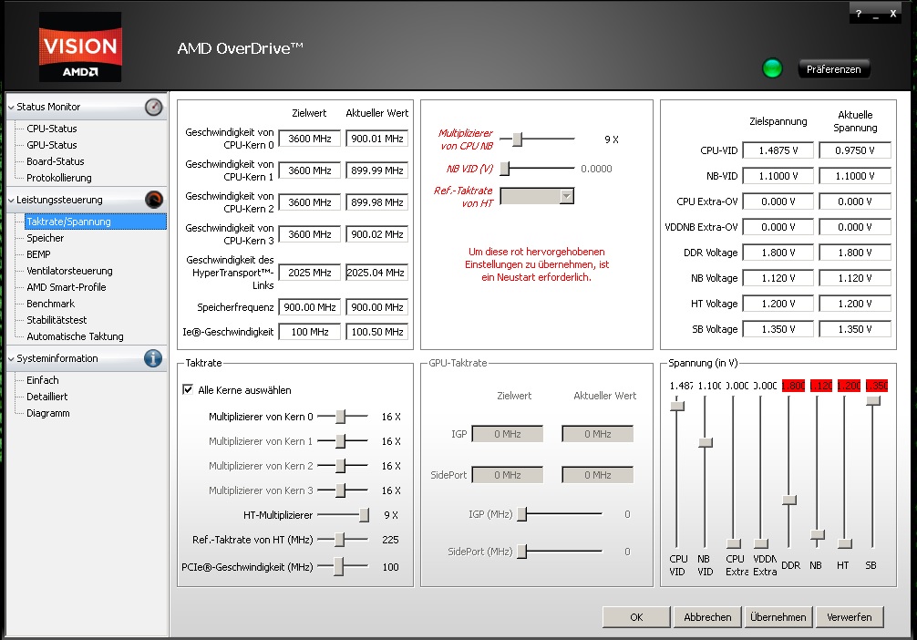Viewport: 917px width, 640px height.
Task: Click CPU-Kern 3 Aktueller Wert 900.02 MHz
Action: [376, 234]
